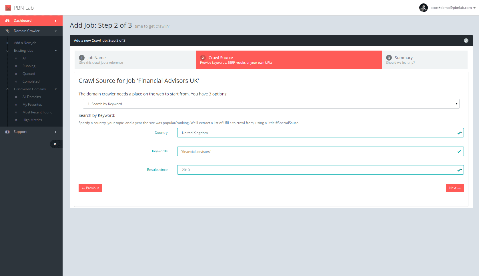Image resolution: width=479 pixels, height=276 pixels.
Task: Switch to the Summary step tab
Action: coord(424,60)
